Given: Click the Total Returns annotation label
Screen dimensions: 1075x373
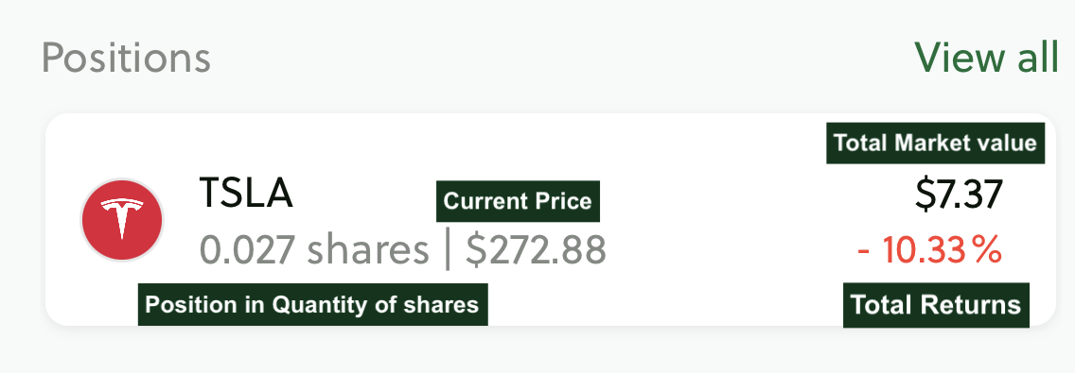Looking at the screenshot, I should click(936, 305).
